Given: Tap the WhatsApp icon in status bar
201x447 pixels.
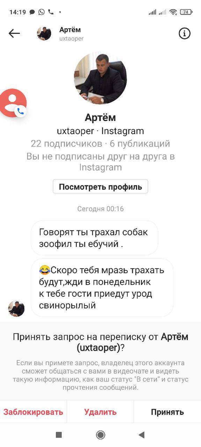Looking at the screenshot, I should pos(42,12).
